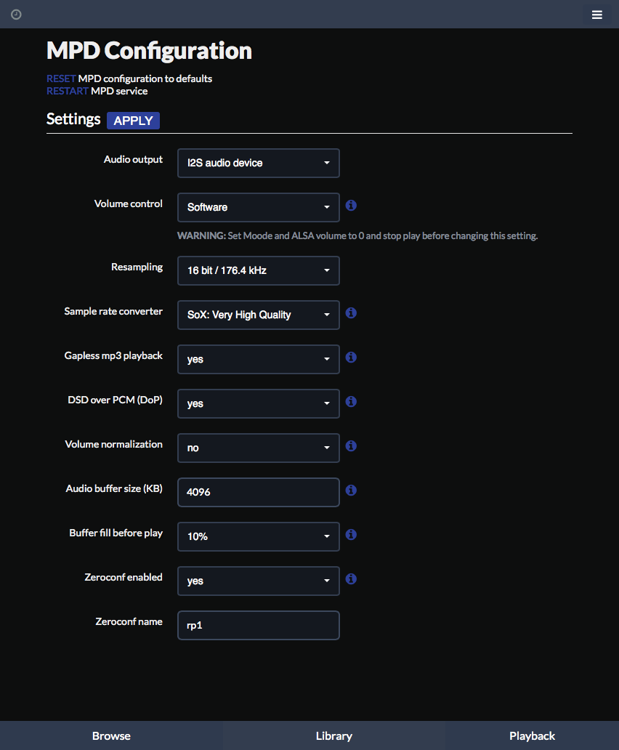Image resolution: width=619 pixels, height=750 pixels.
Task: Switch to the Playback tab
Action: tap(532, 735)
